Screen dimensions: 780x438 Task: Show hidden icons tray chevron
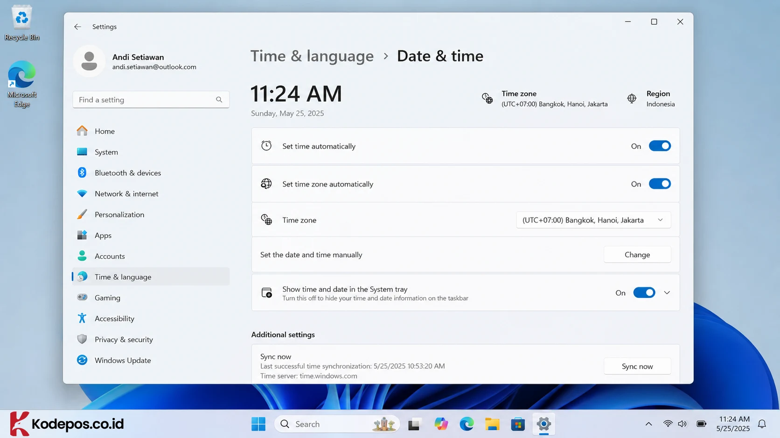point(648,424)
